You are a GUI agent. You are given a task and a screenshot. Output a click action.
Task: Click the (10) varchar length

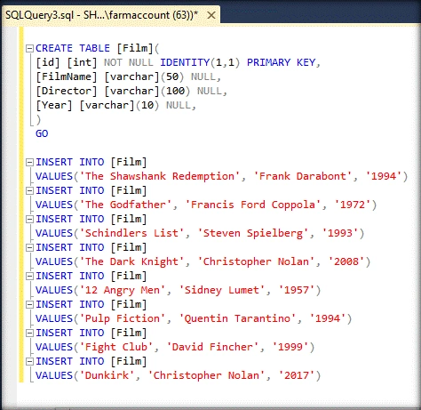point(147,105)
